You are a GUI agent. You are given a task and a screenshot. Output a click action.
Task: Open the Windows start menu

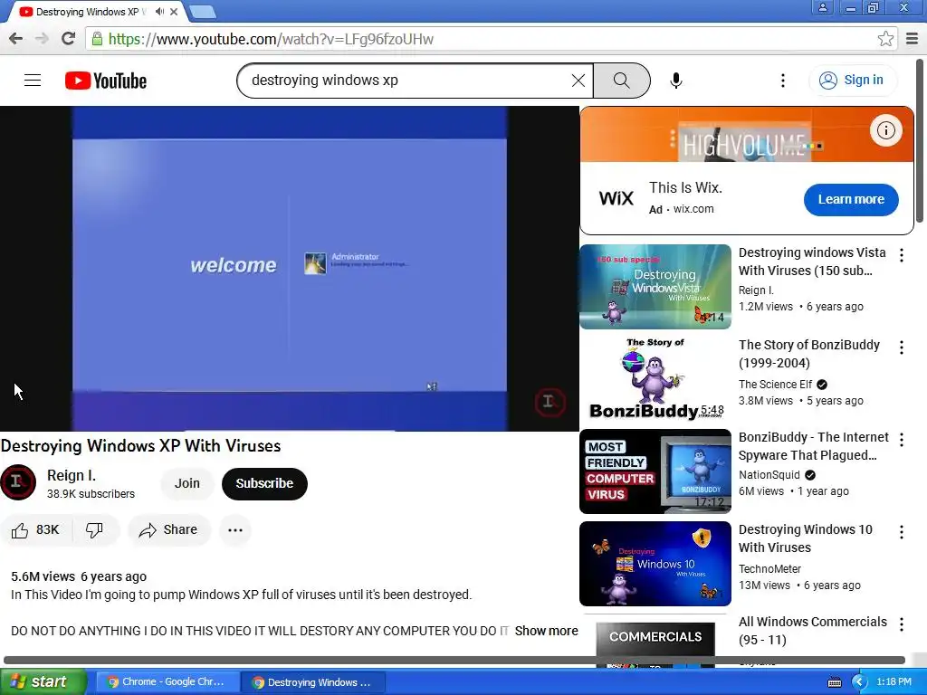tap(43, 682)
